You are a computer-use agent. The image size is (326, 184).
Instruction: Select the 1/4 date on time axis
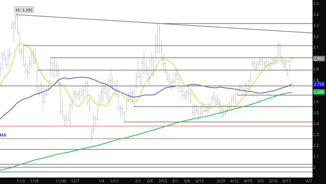101,181
